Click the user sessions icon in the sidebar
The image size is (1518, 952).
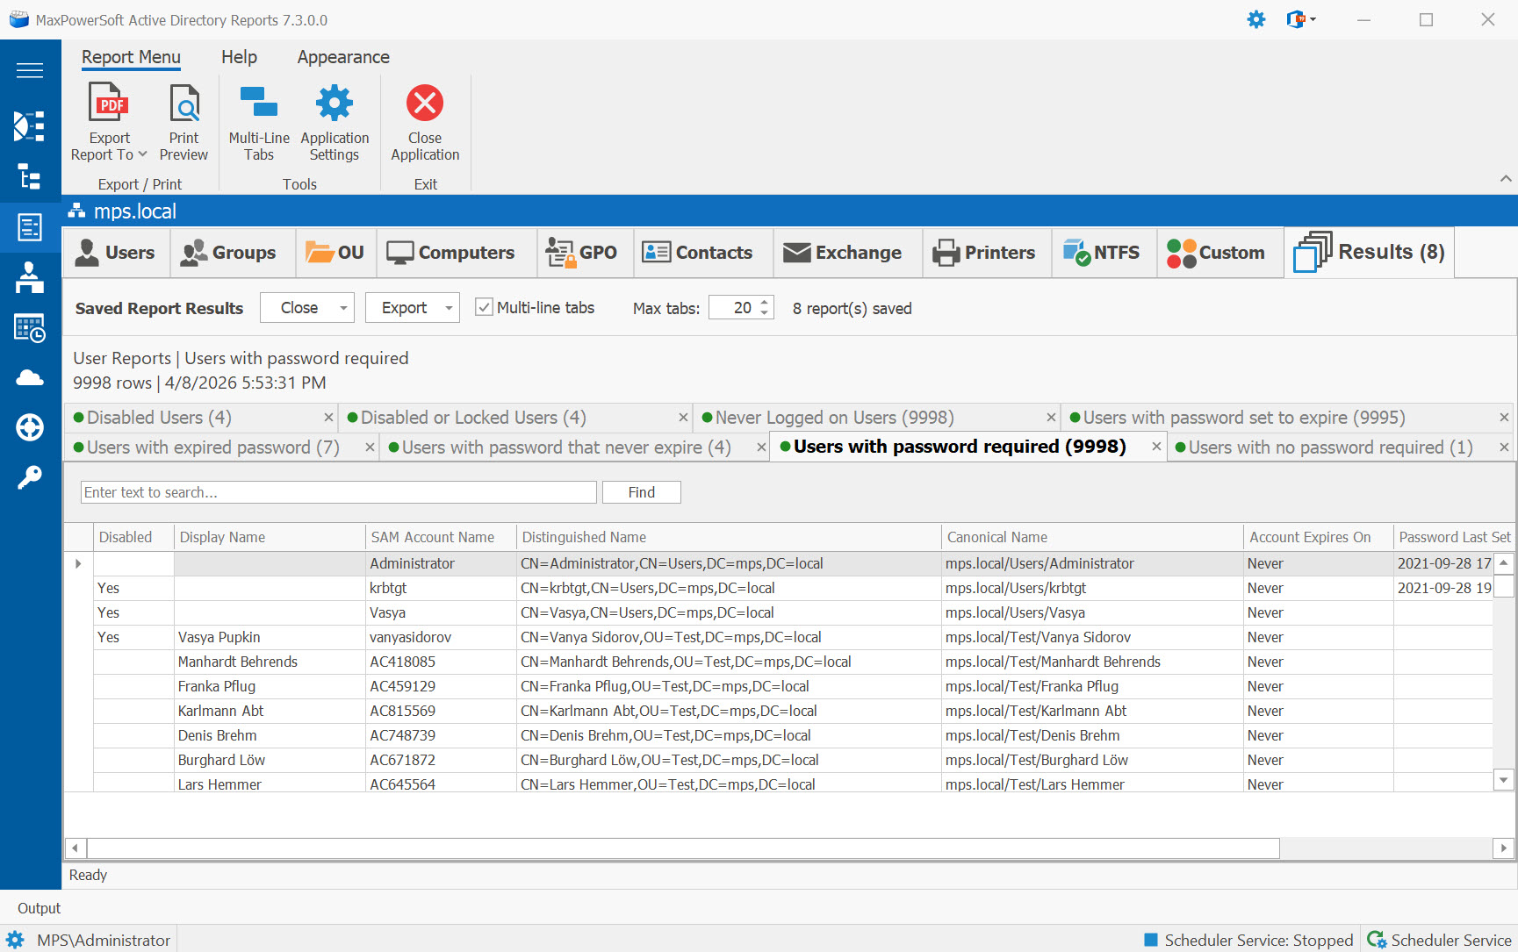click(x=30, y=278)
